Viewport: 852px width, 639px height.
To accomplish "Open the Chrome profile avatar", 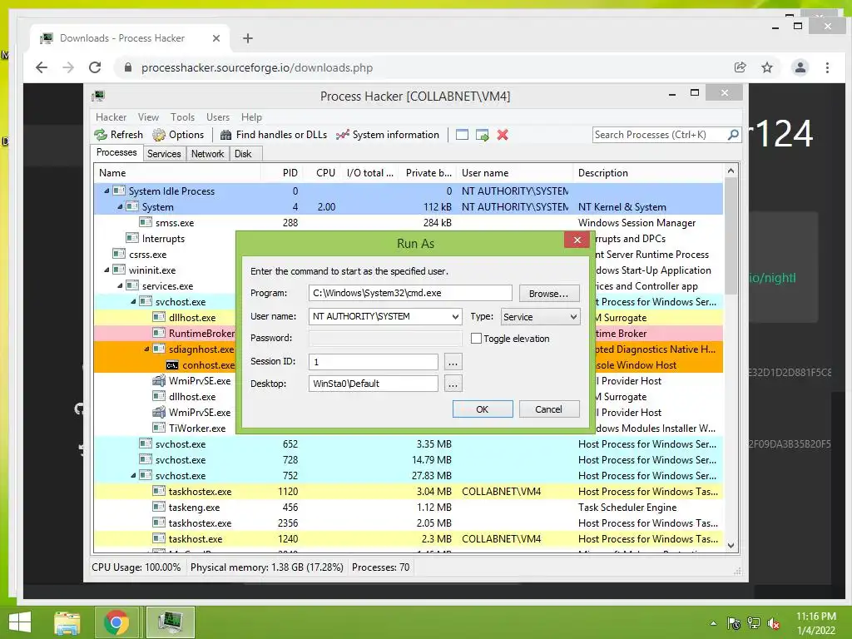I will pos(800,67).
